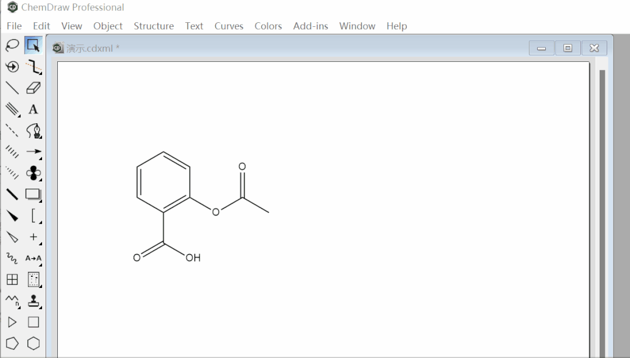
Task: Open the Structure menu
Action: point(154,26)
